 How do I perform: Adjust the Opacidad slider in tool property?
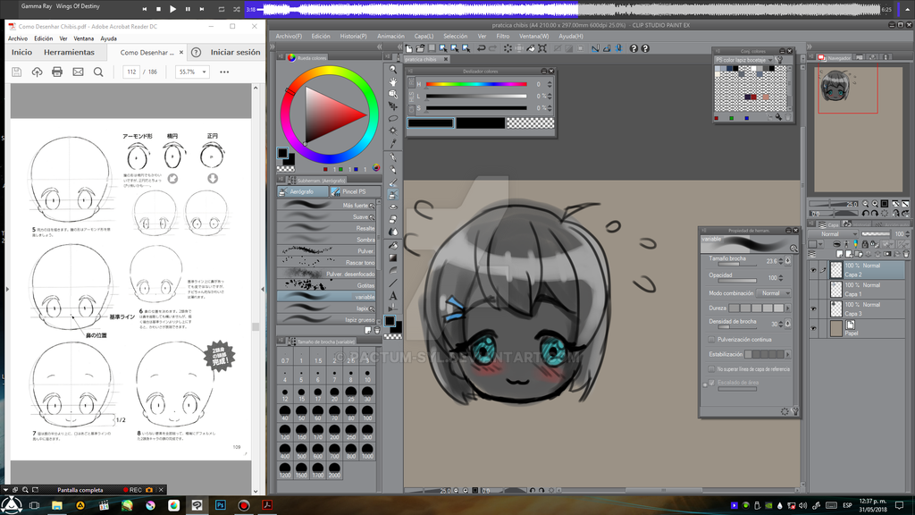point(737,280)
